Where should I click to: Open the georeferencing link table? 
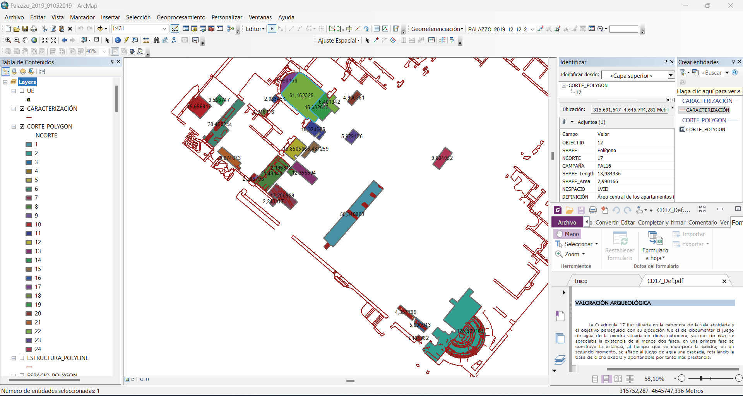(x=592, y=29)
